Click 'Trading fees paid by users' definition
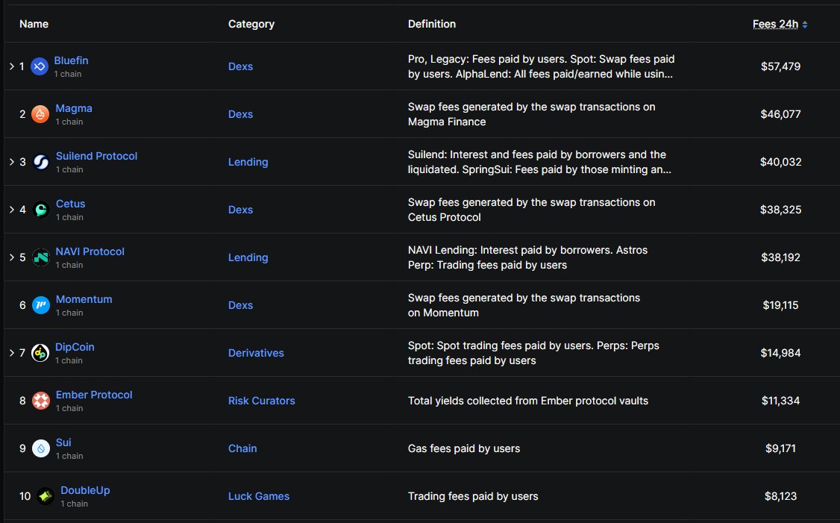The height and width of the screenshot is (523, 840). 473,495
